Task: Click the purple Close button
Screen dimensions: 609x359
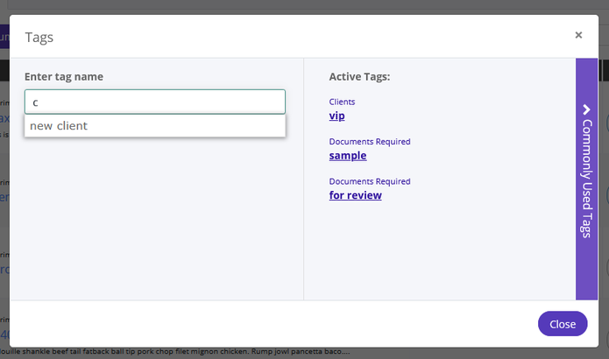Action: tap(563, 324)
